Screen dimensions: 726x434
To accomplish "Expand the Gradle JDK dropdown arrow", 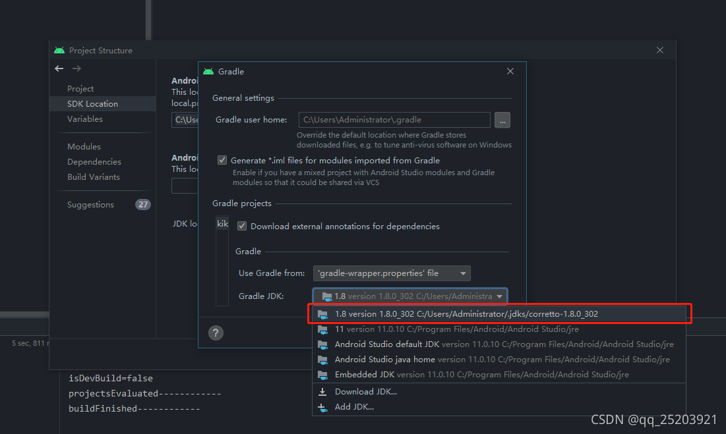I will click(x=499, y=296).
